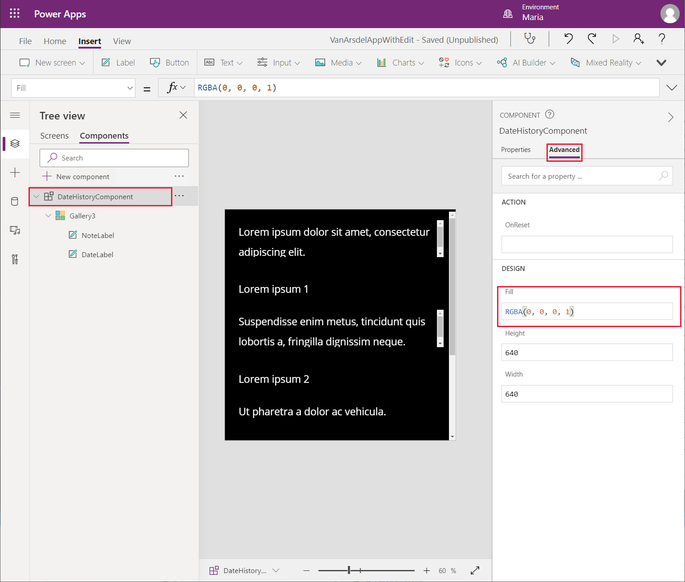Open the Data cylinder icon
The height and width of the screenshot is (582, 685).
click(x=15, y=201)
